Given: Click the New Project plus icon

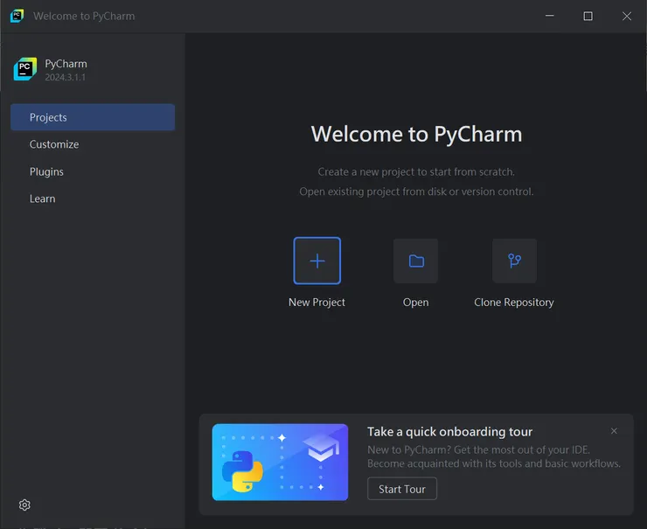Looking at the screenshot, I should click(x=317, y=261).
